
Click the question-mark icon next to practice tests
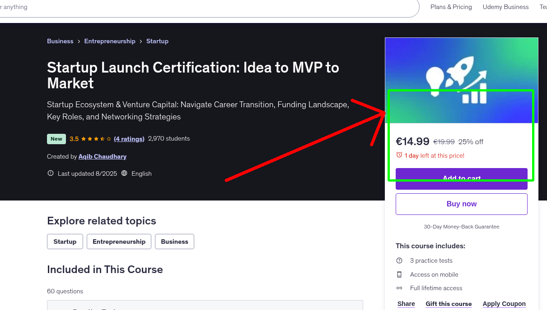399,260
